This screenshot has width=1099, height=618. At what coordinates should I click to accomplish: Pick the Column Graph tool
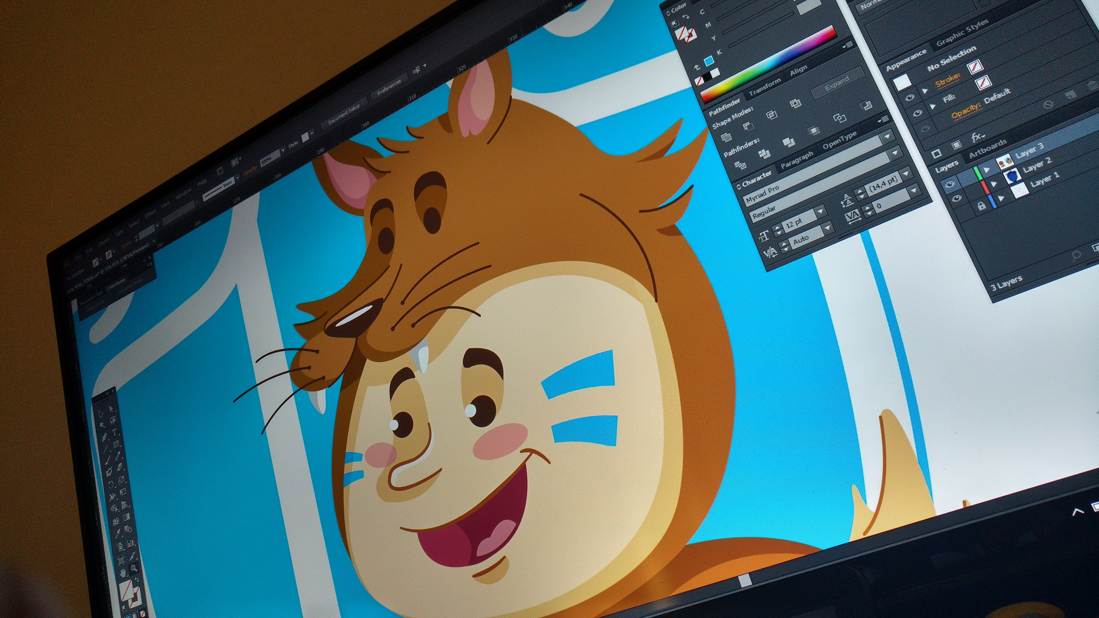coord(131,543)
